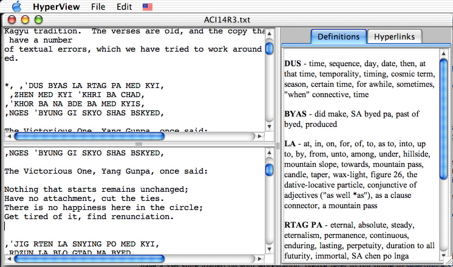Click the window title ACI14R3.txt
Viewport: 453px width, 267px height.
(x=227, y=19)
